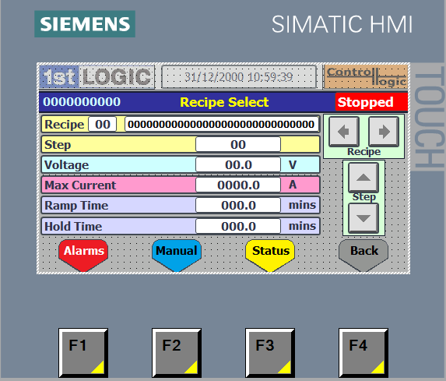
Task: Edit the Hold Time value field
Action: (x=238, y=226)
